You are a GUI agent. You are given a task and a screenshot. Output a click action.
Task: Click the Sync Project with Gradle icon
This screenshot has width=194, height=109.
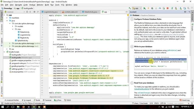tap(172, 8)
